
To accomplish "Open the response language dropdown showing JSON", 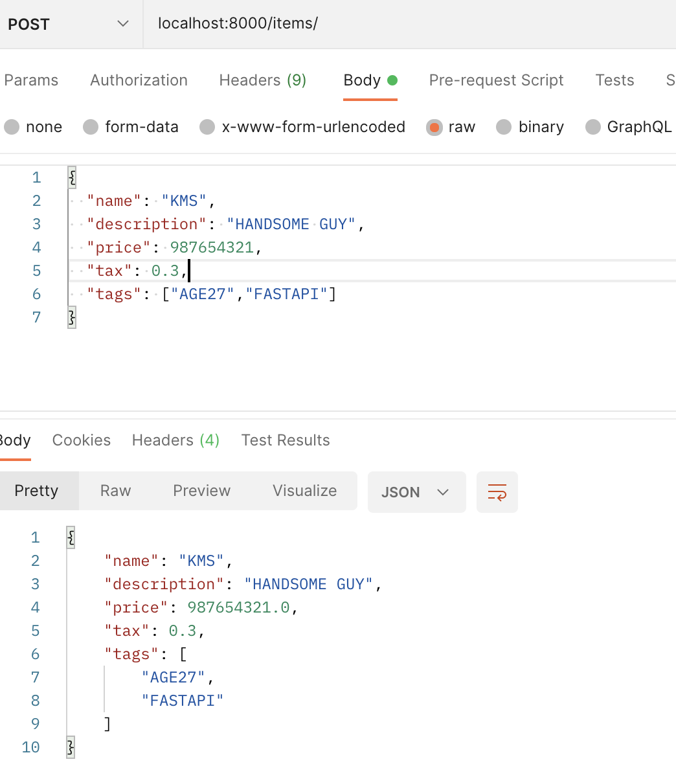I will pos(416,492).
